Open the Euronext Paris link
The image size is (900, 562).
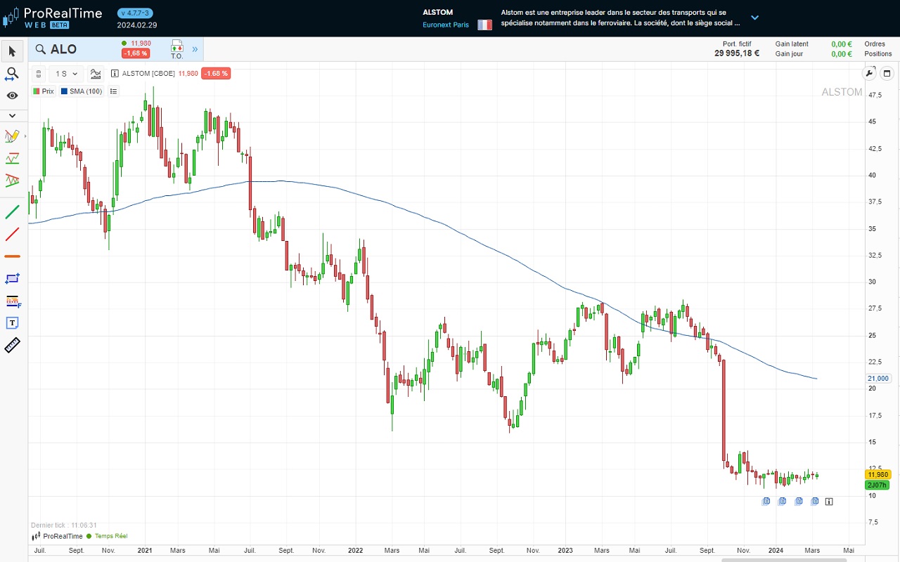point(446,25)
